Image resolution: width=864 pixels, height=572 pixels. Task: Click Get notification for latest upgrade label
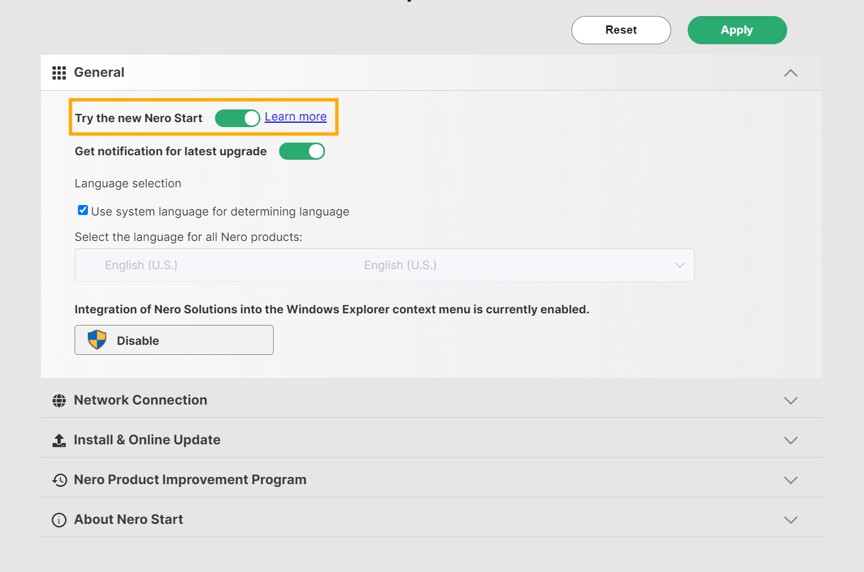click(171, 151)
